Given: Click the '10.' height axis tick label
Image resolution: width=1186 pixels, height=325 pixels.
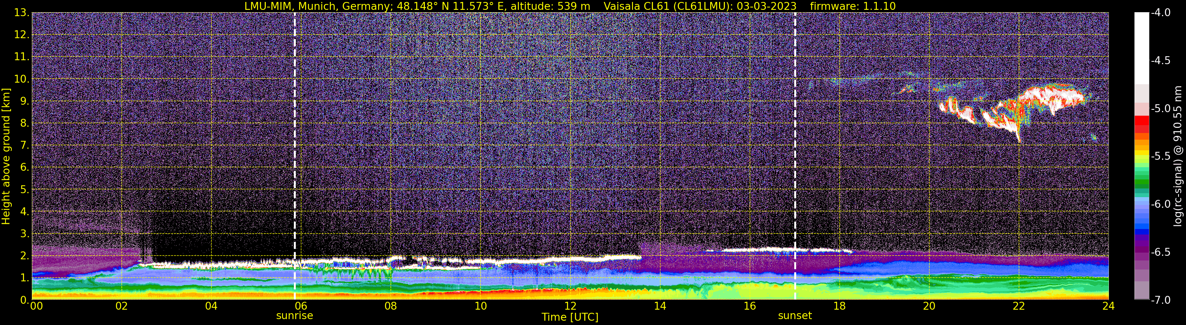Looking at the screenshot, I should coord(22,79).
